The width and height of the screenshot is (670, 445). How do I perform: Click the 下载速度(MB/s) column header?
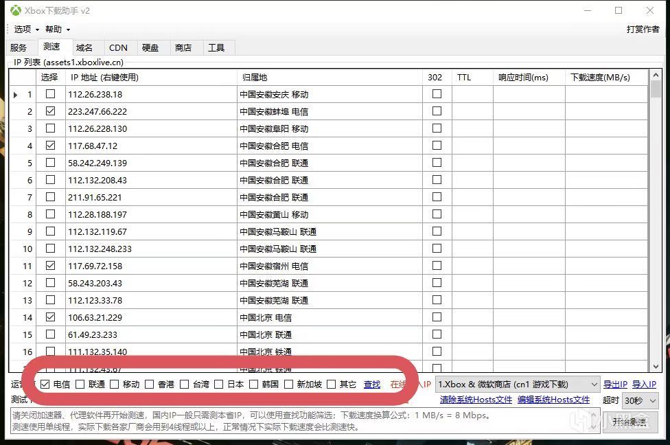606,78
